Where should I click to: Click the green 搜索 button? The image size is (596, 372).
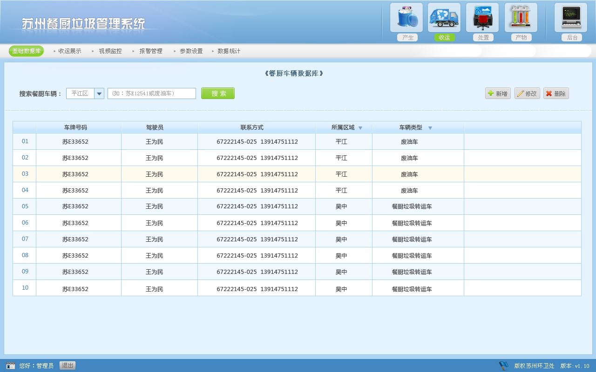click(218, 93)
